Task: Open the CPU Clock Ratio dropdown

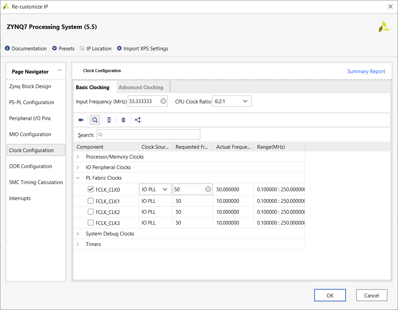Action: [232, 101]
